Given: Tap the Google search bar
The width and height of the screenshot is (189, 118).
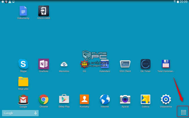Looking at the screenshot, I should 17,113.
